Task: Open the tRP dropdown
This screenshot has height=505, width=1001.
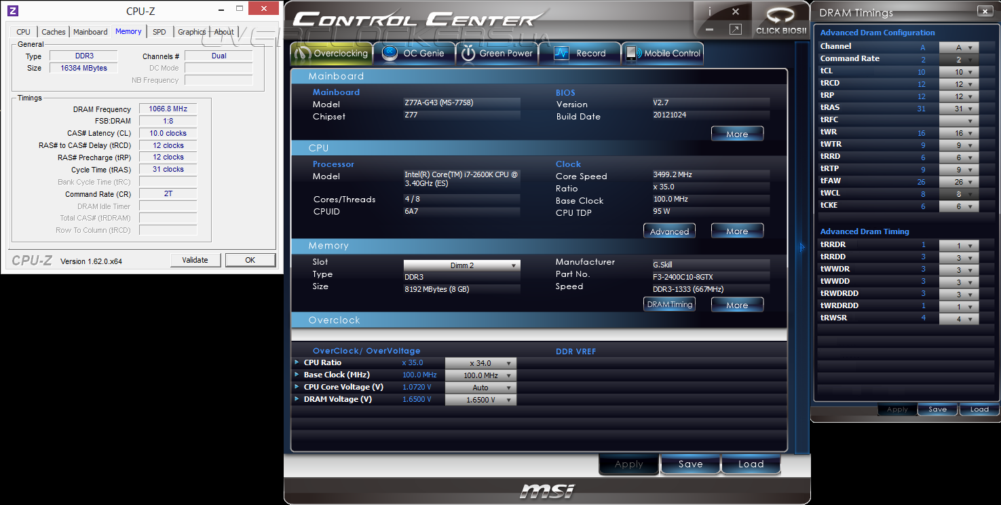Action: click(x=959, y=96)
